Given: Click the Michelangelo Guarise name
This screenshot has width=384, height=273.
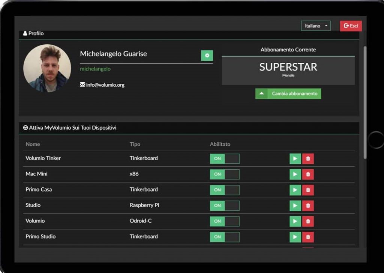Looking at the screenshot, I should click(113, 54).
